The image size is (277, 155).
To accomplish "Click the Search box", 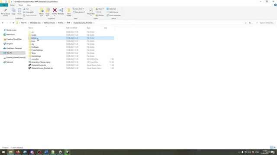I will pyautogui.click(x=265, y=23).
